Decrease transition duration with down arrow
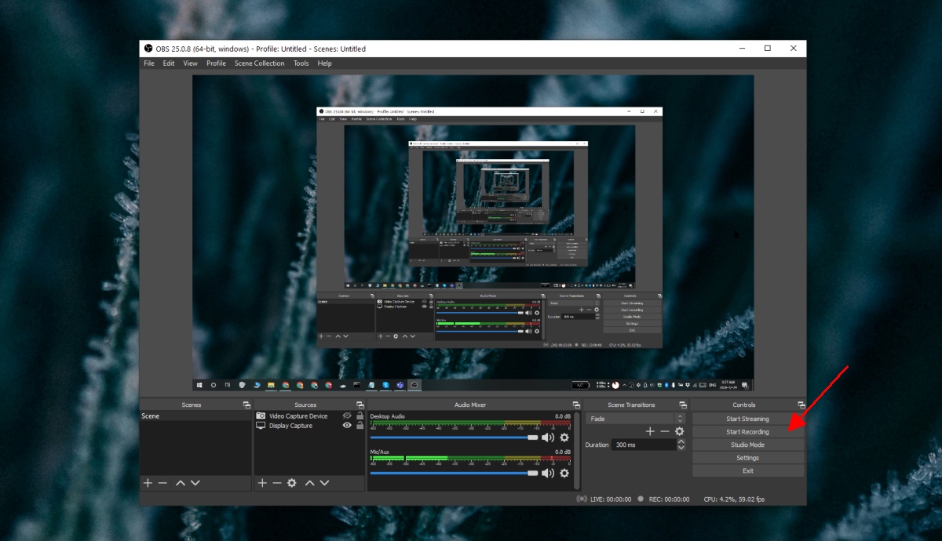Image resolution: width=942 pixels, height=541 pixels. pyautogui.click(x=681, y=448)
